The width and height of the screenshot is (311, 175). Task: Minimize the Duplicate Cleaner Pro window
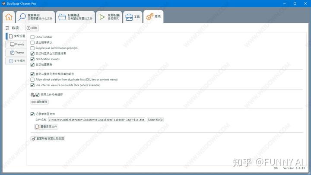point(285,3)
